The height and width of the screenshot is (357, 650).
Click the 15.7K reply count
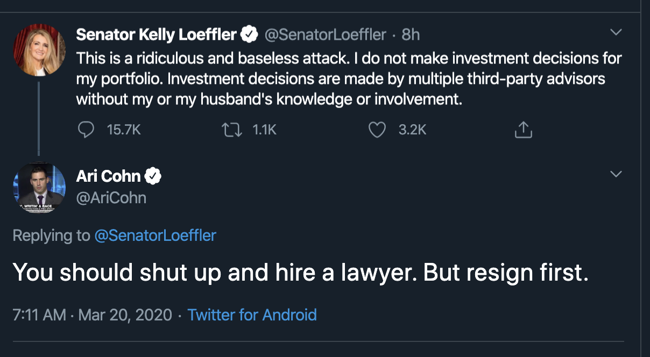tap(124, 130)
